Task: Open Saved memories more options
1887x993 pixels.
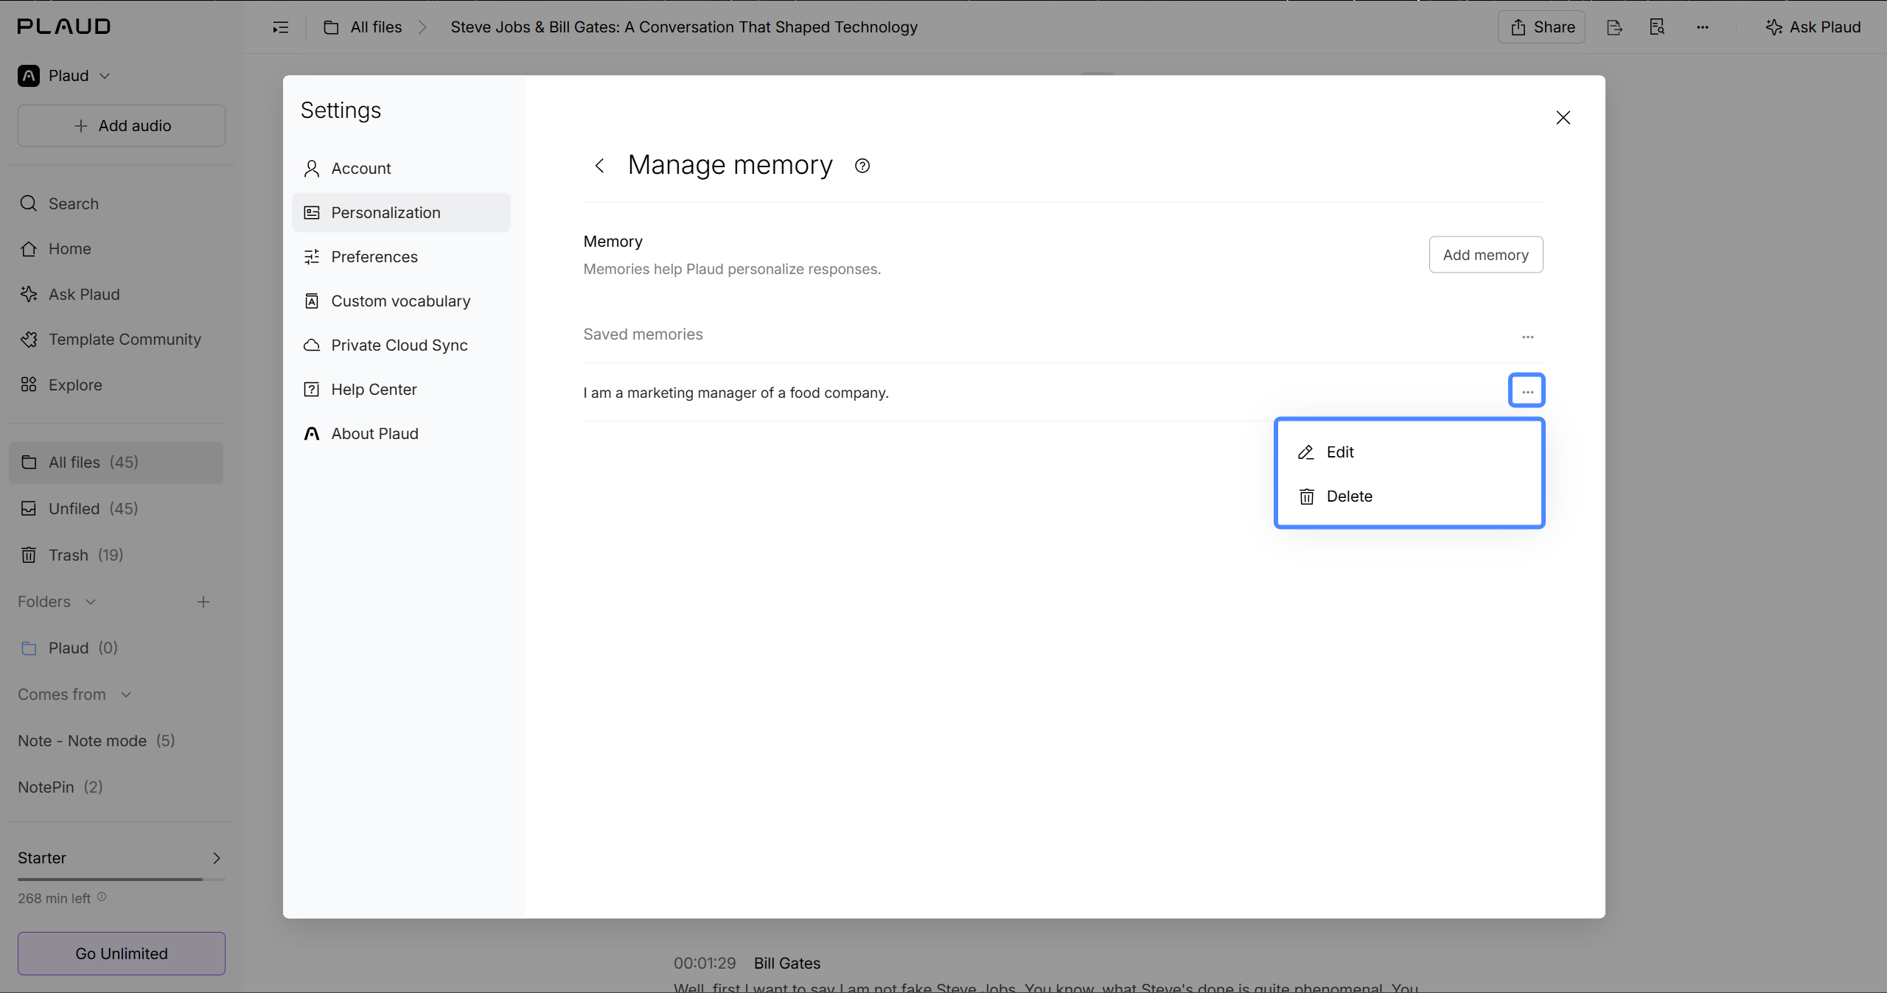Action: [x=1528, y=337]
